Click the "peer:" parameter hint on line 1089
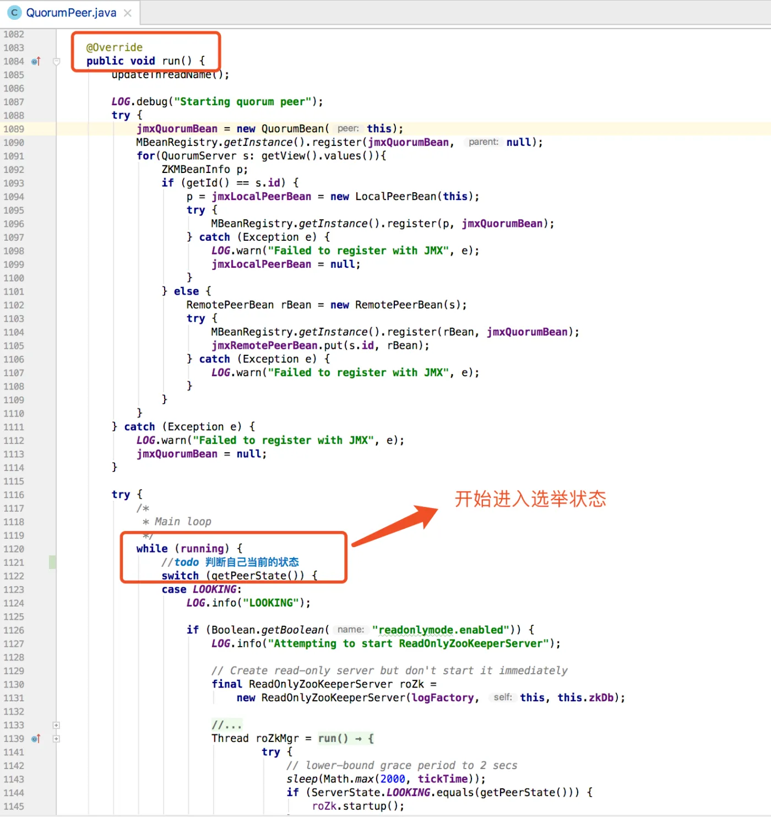 pos(348,128)
